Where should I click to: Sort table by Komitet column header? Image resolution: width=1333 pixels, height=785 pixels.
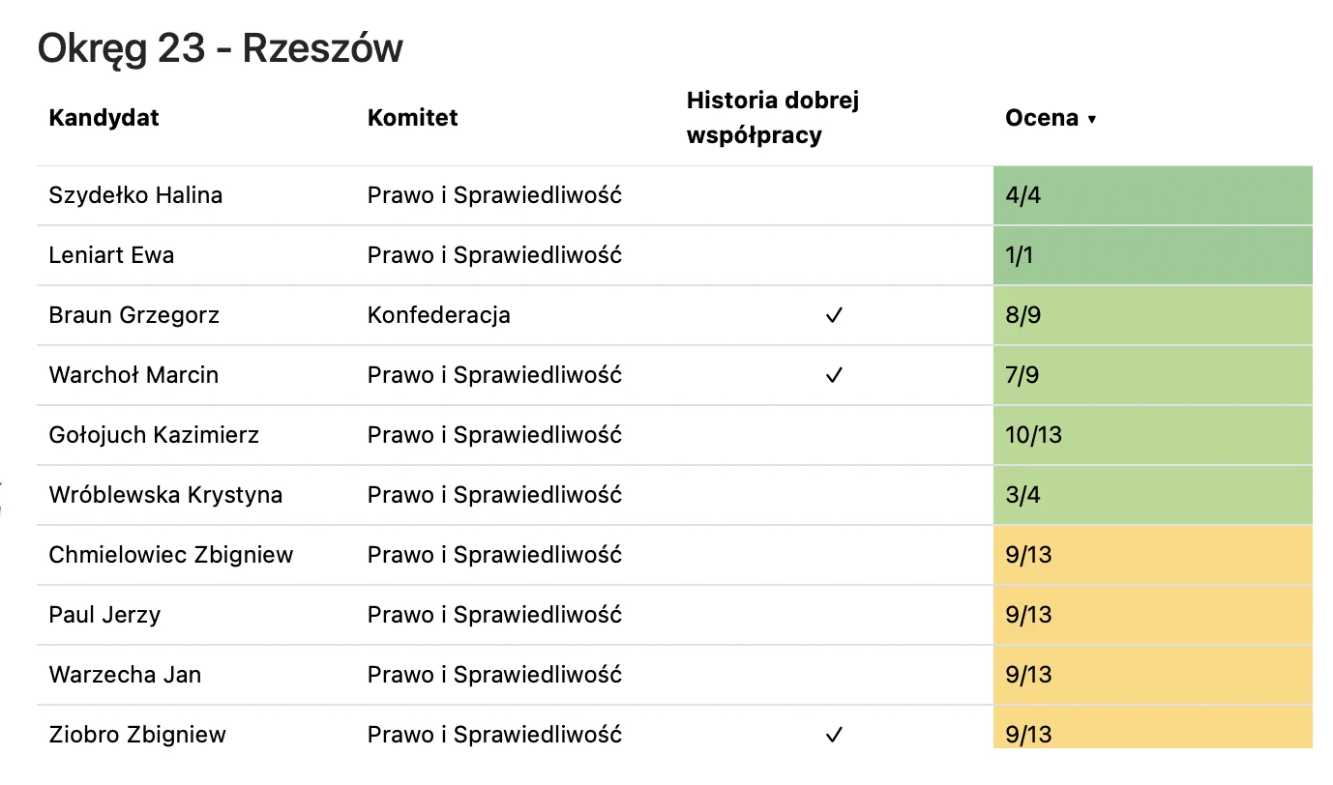point(413,118)
